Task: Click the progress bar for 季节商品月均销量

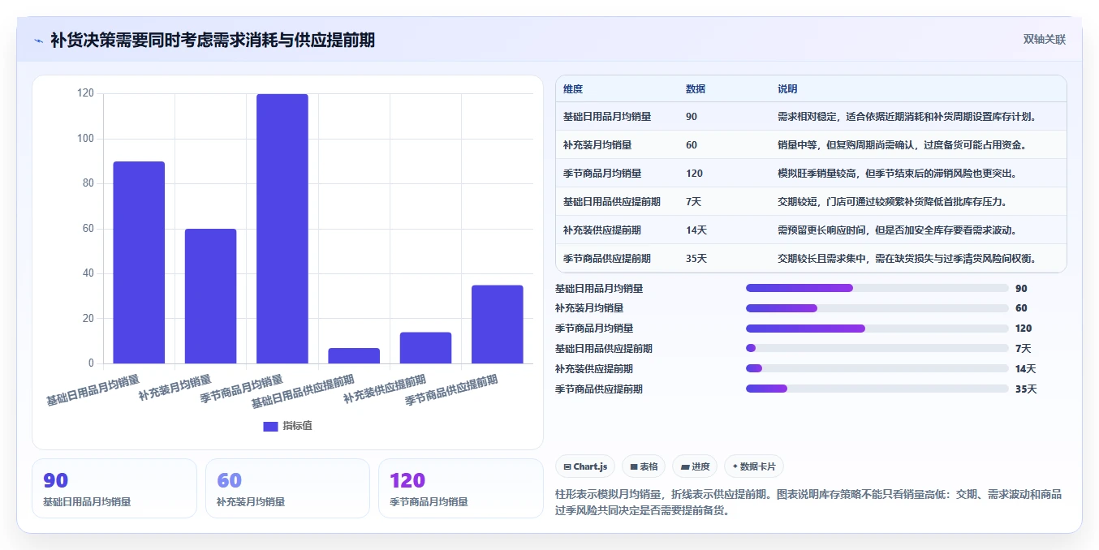Action: (877, 329)
